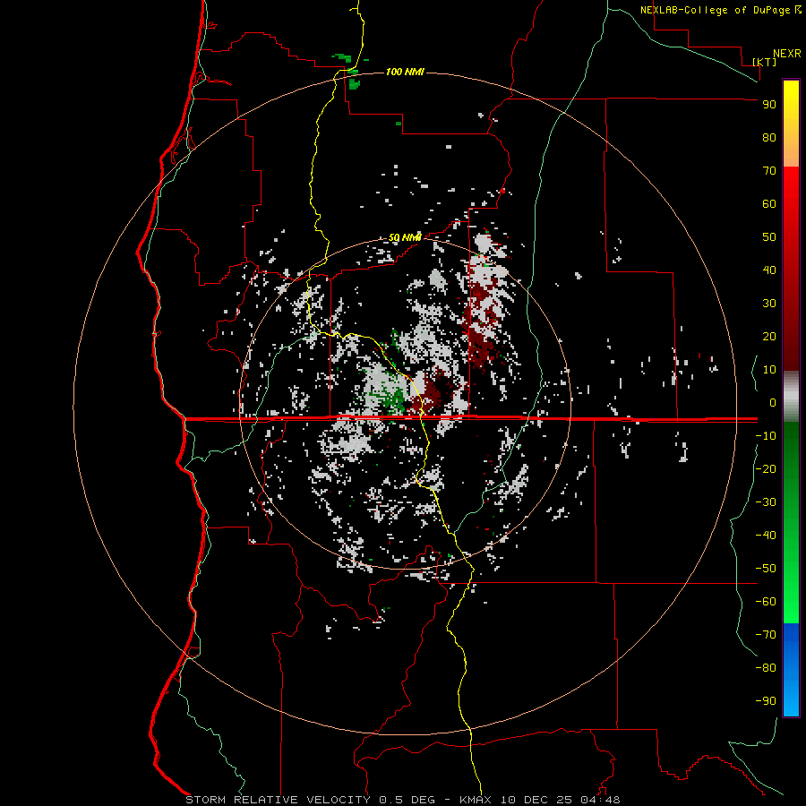This screenshot has width=806, height=806.
Task: Click the 0 value on velocity scale
Action: coord(773,403)
